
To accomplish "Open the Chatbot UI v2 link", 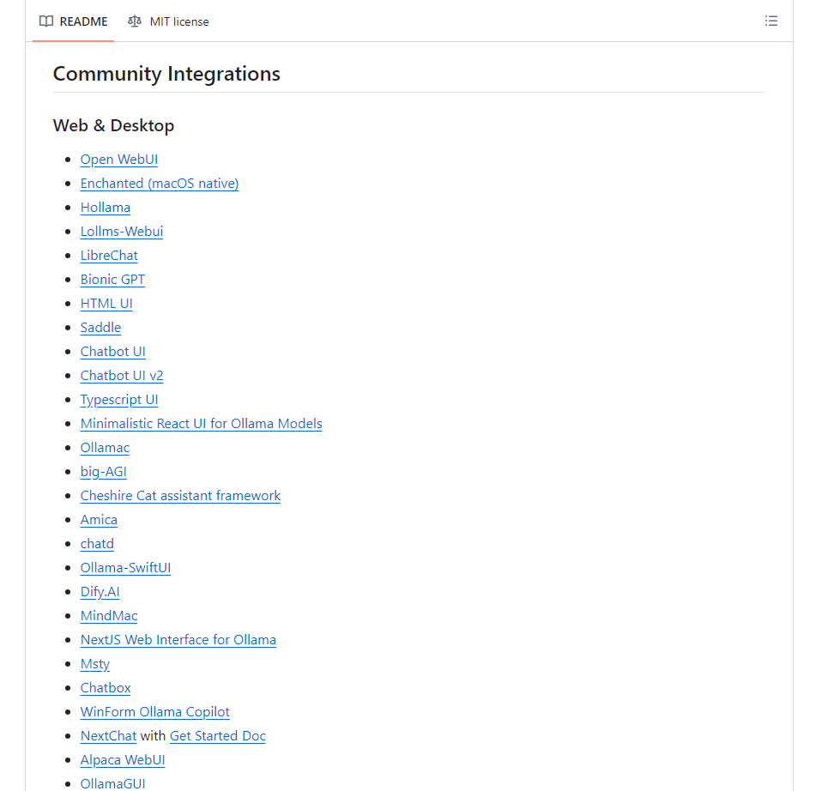I will 122,375.
